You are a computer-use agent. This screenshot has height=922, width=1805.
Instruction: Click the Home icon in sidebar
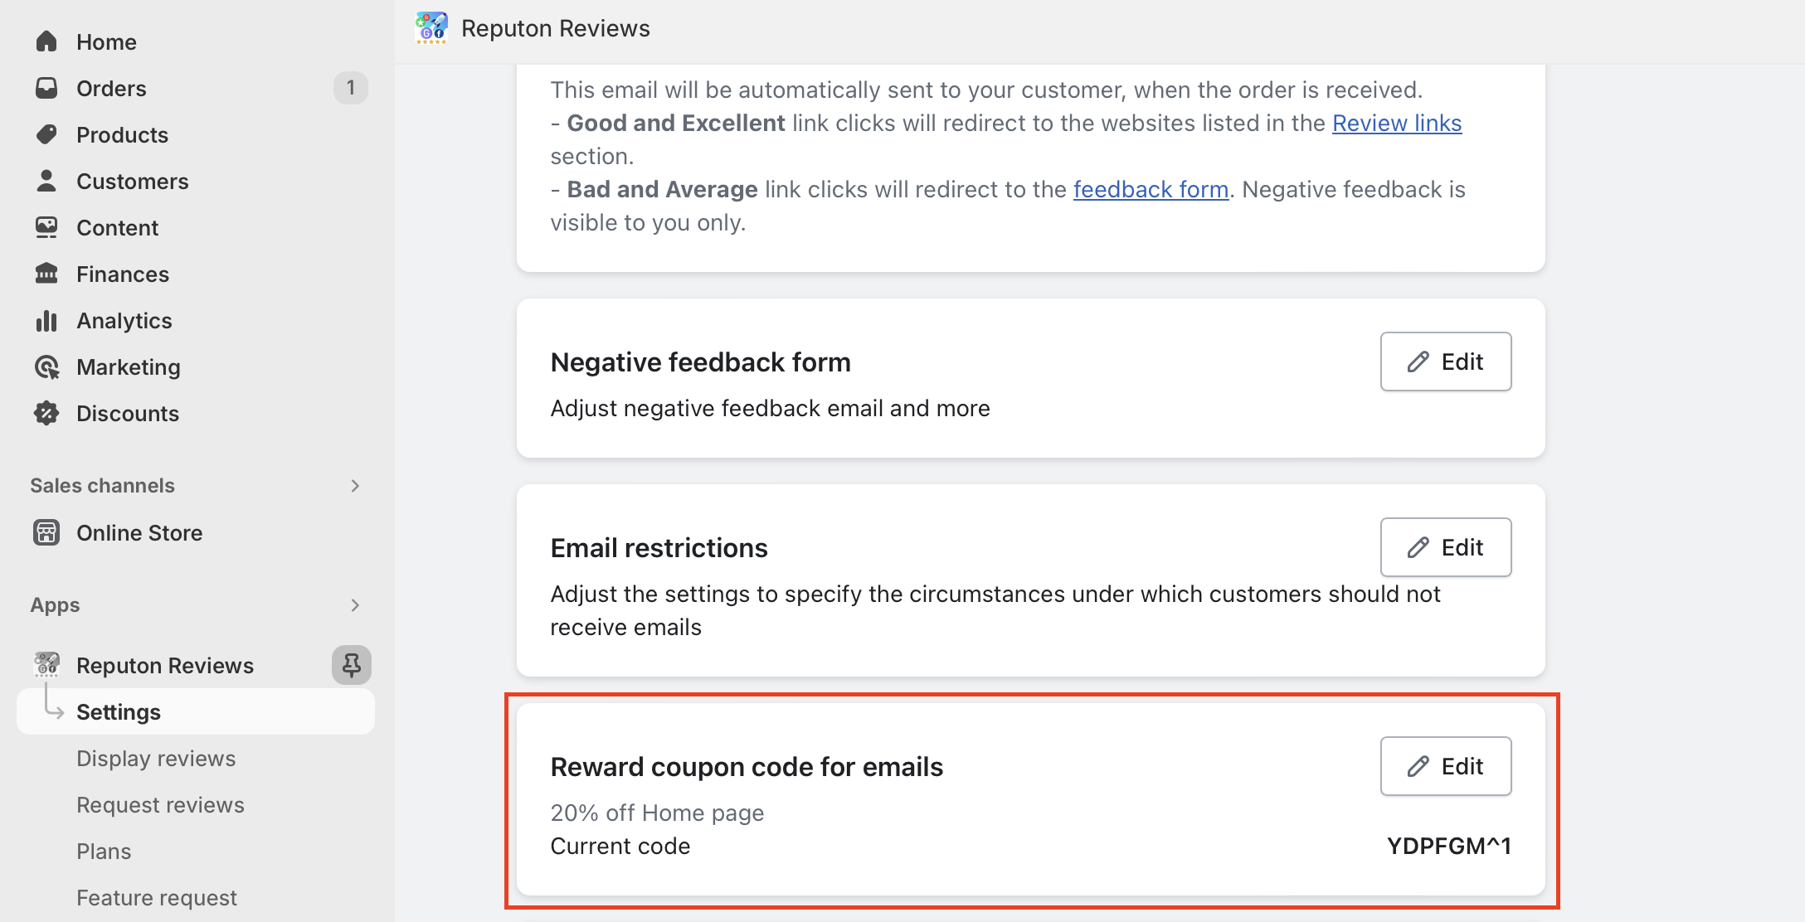(x=46, y=41)
